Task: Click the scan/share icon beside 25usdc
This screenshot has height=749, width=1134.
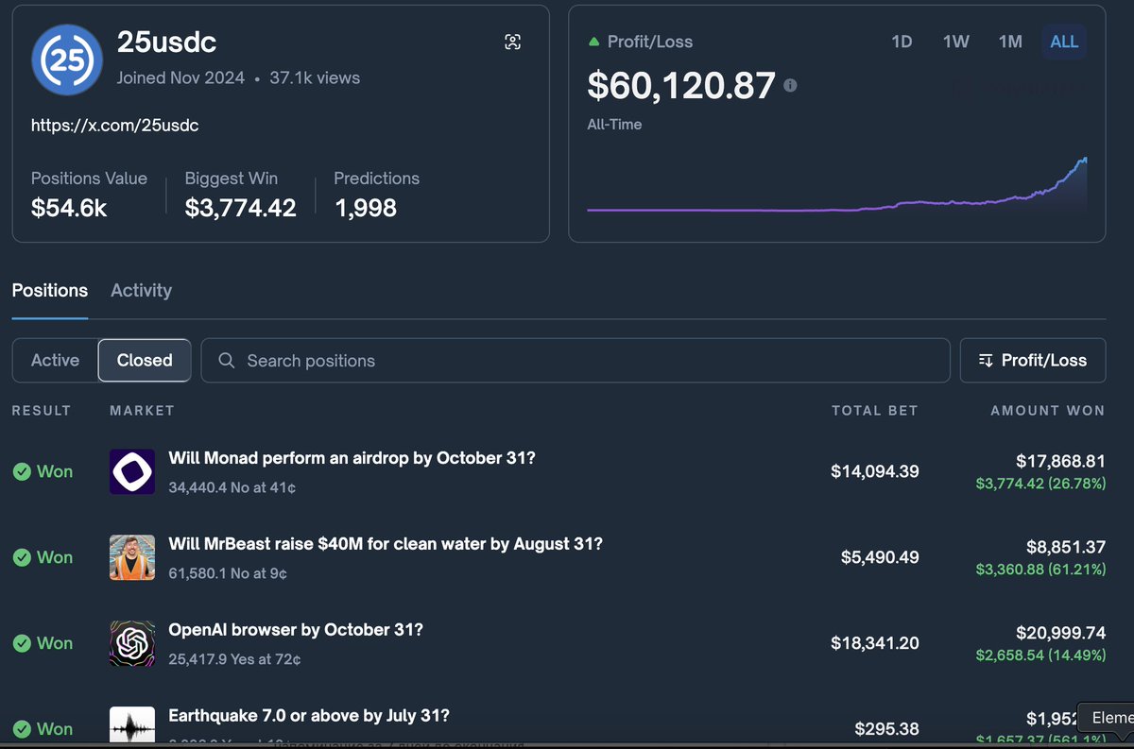Action: (512, 42)
